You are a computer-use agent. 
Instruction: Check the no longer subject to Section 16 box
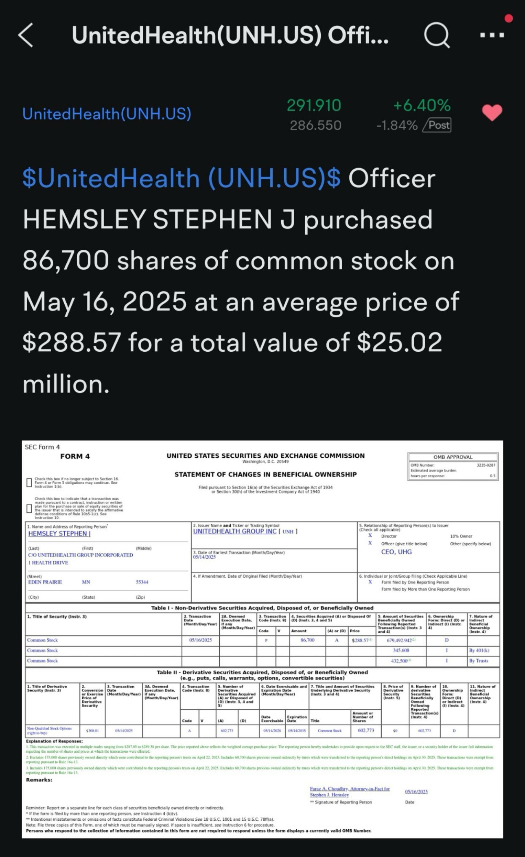tap(29, 482)
